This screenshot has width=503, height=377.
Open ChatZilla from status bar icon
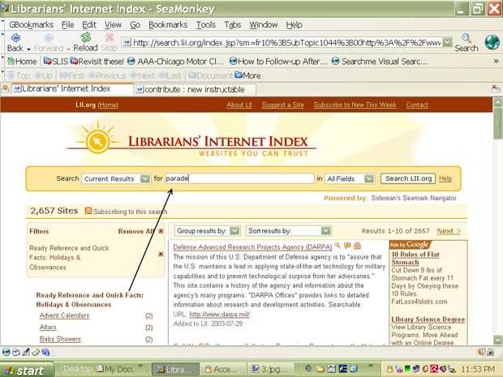pos(45,353)
